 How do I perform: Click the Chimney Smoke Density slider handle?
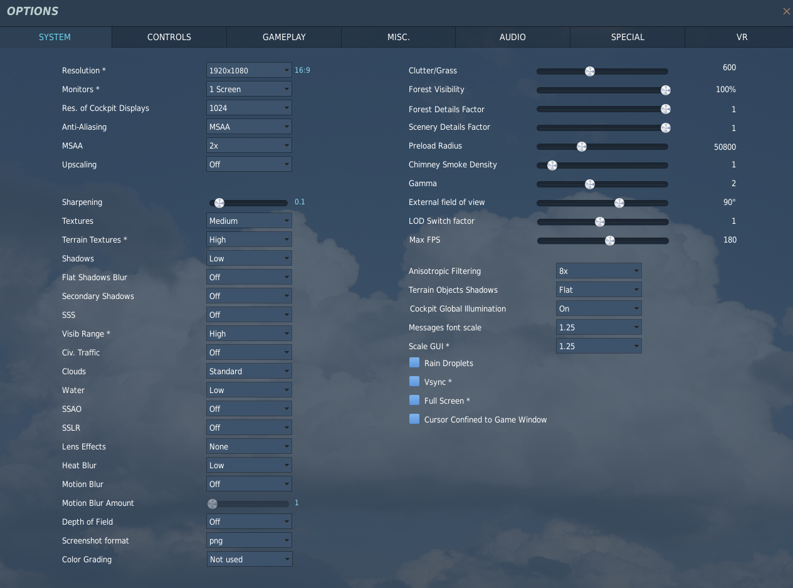[x=552, y=165]
